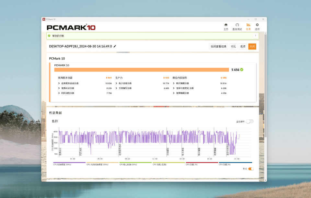Click the ? help button on score banner

coord(255,36)
